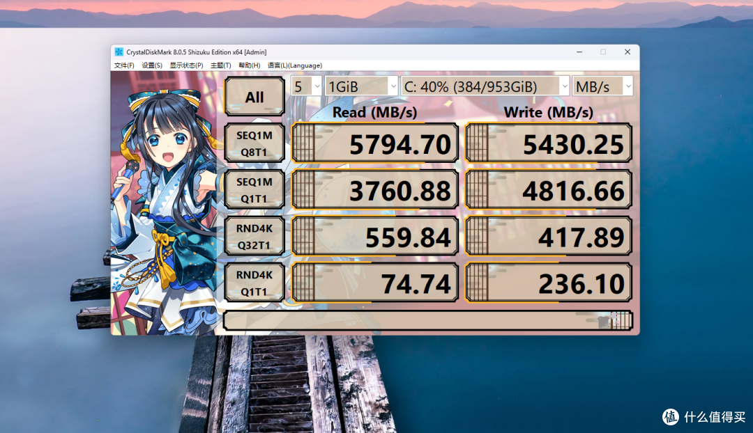Image resolution: width=753 pixels, height=433 pixels.
Task: Click the Read (MB/s) column header
Action: point(374,112)
